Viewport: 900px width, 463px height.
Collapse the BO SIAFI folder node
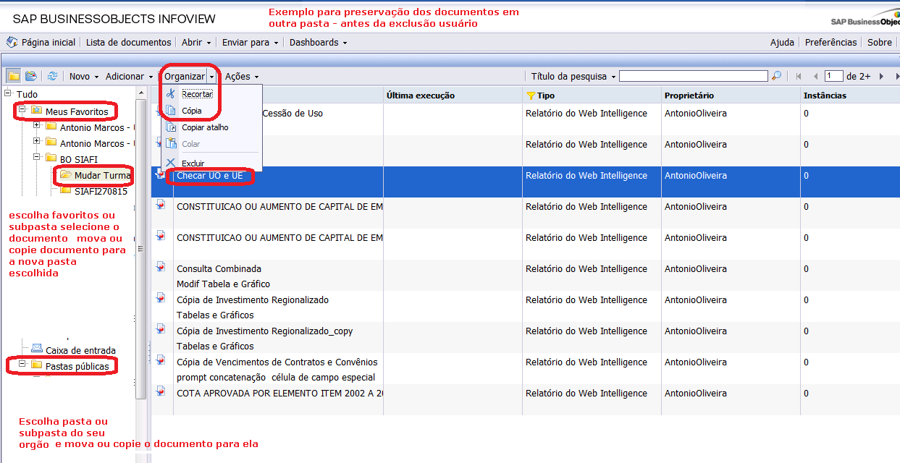[x=37, y=156]
